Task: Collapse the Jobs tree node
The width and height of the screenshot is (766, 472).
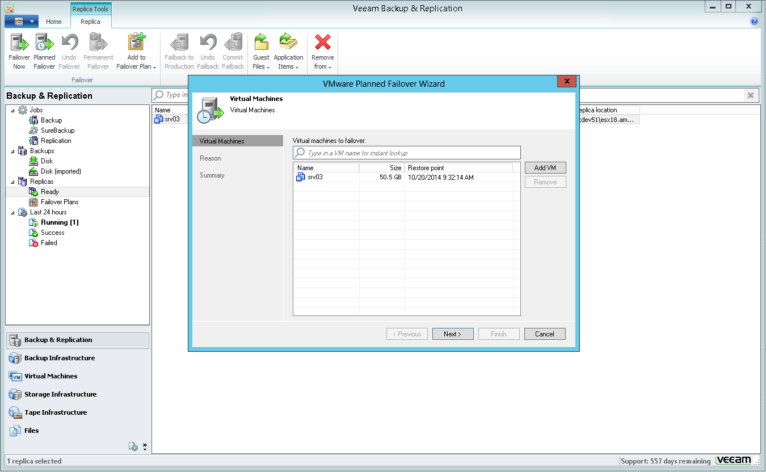Action: coord(13,110)
